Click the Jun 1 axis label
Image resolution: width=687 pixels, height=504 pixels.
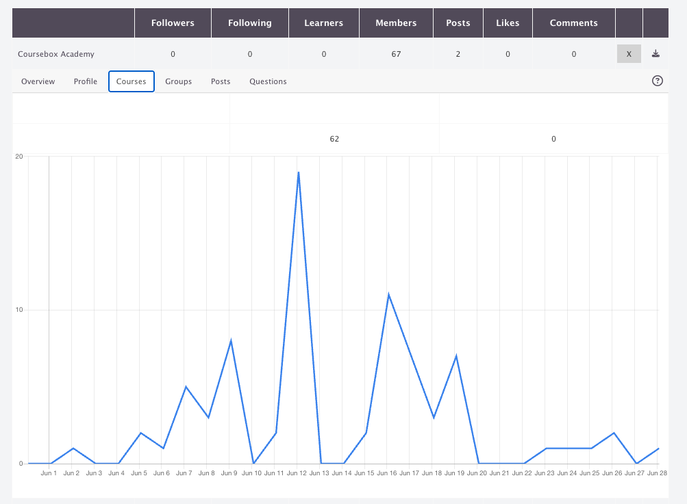pos(49,473)
